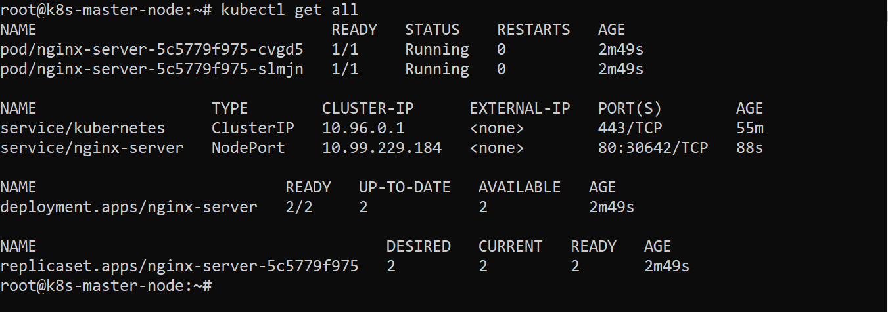The image size is (888, 312).
Task: Click the replicaset.apps/nginx-server-5c5779f975 entry
Action: pos(179,266)
